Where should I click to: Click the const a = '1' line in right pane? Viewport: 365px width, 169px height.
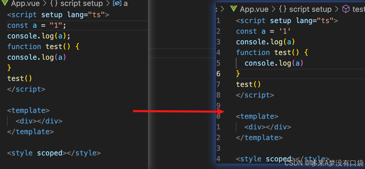coord(264,31)
